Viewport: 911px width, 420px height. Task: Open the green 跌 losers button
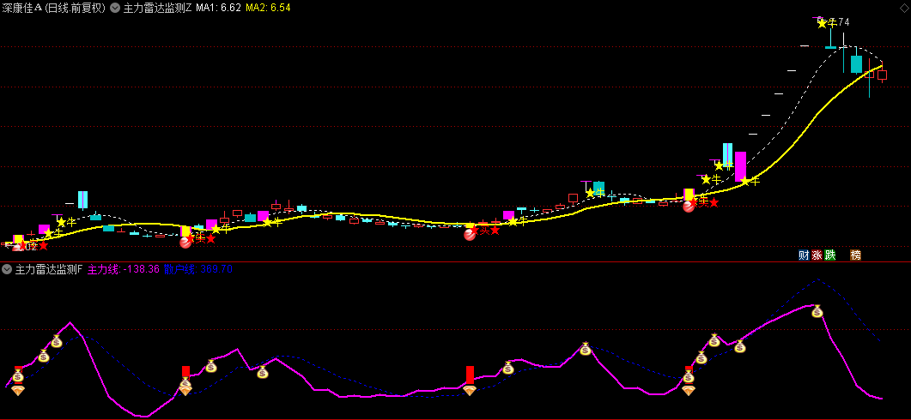830,255
